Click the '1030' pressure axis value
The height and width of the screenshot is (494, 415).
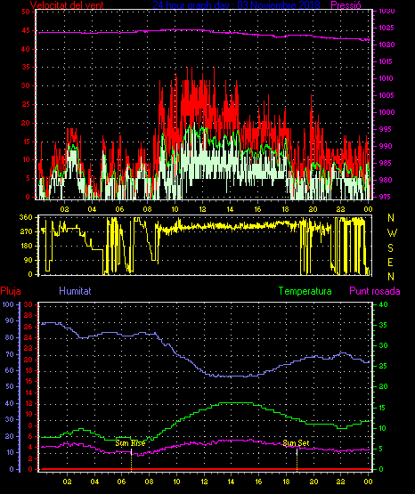(387, 12)
